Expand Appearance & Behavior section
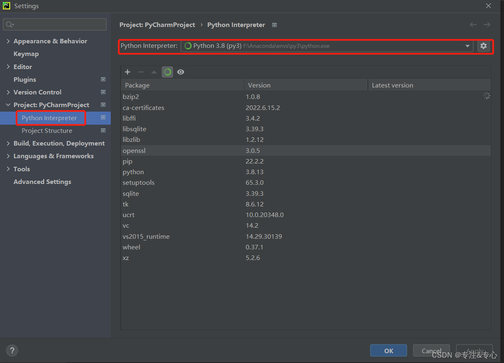This screenshot has width=504, height=363. click(x=8, y=41)
